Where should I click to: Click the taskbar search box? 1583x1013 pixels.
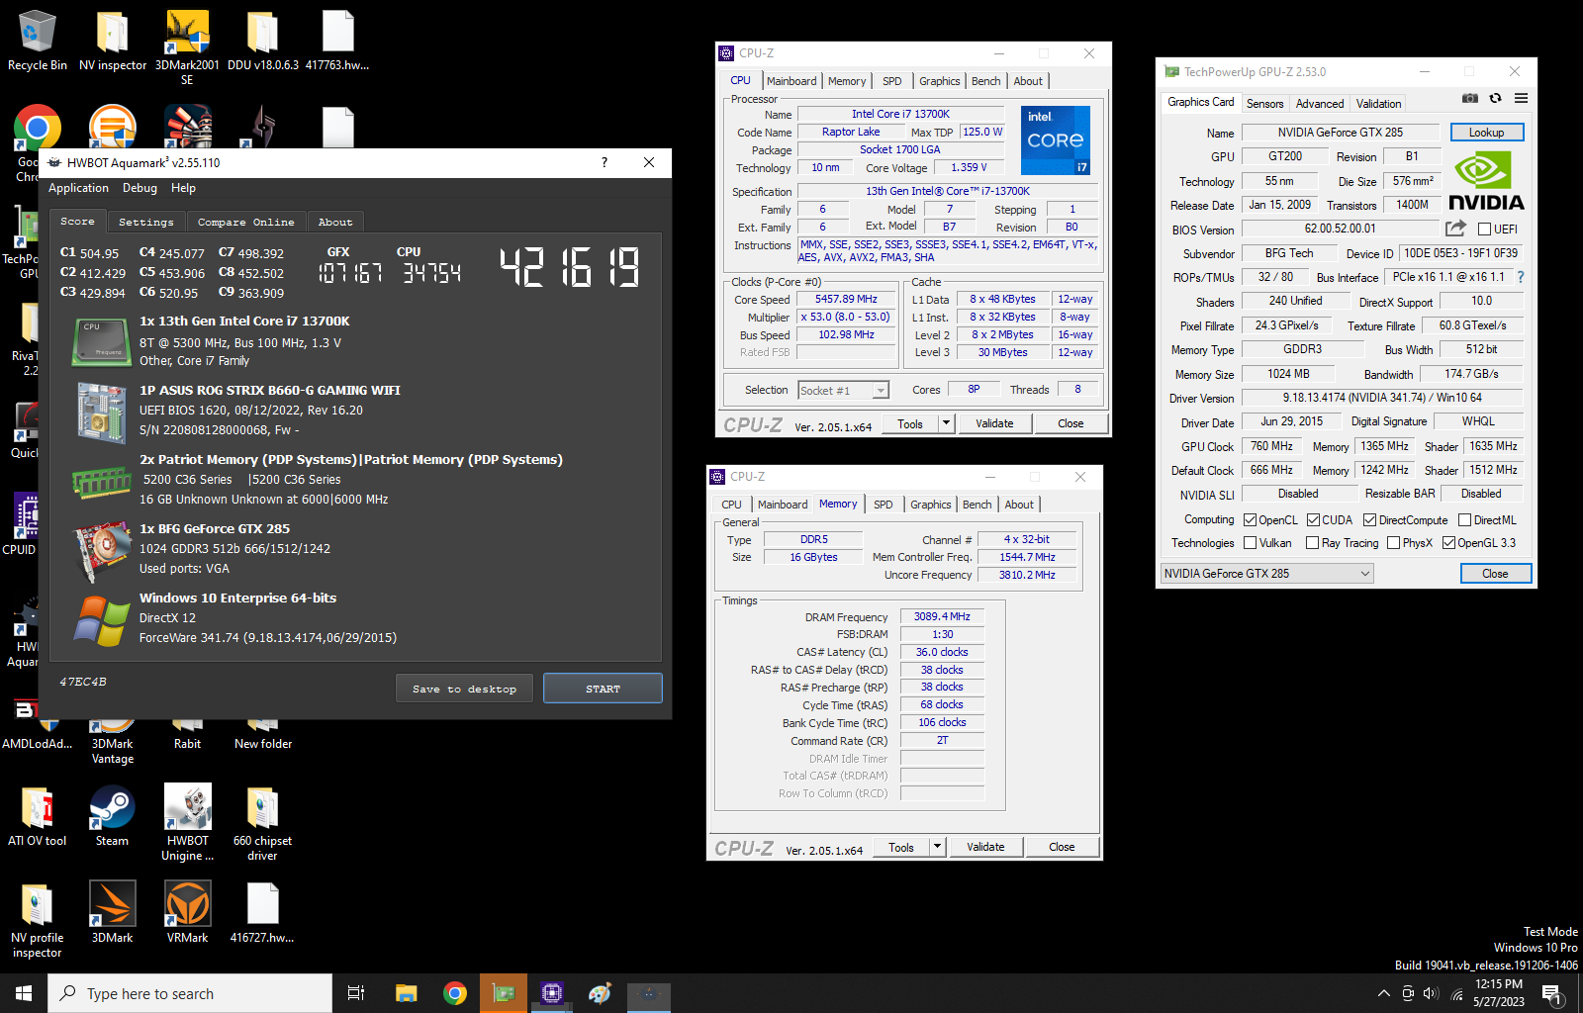(190, 993)
